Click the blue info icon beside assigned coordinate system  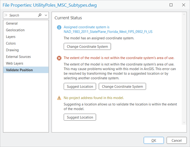[59, 27]
